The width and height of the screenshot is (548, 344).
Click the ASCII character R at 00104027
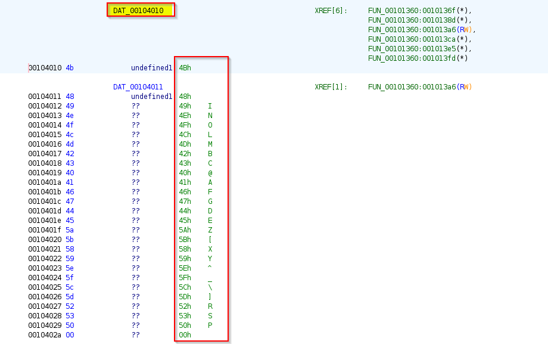coord(210,306)
